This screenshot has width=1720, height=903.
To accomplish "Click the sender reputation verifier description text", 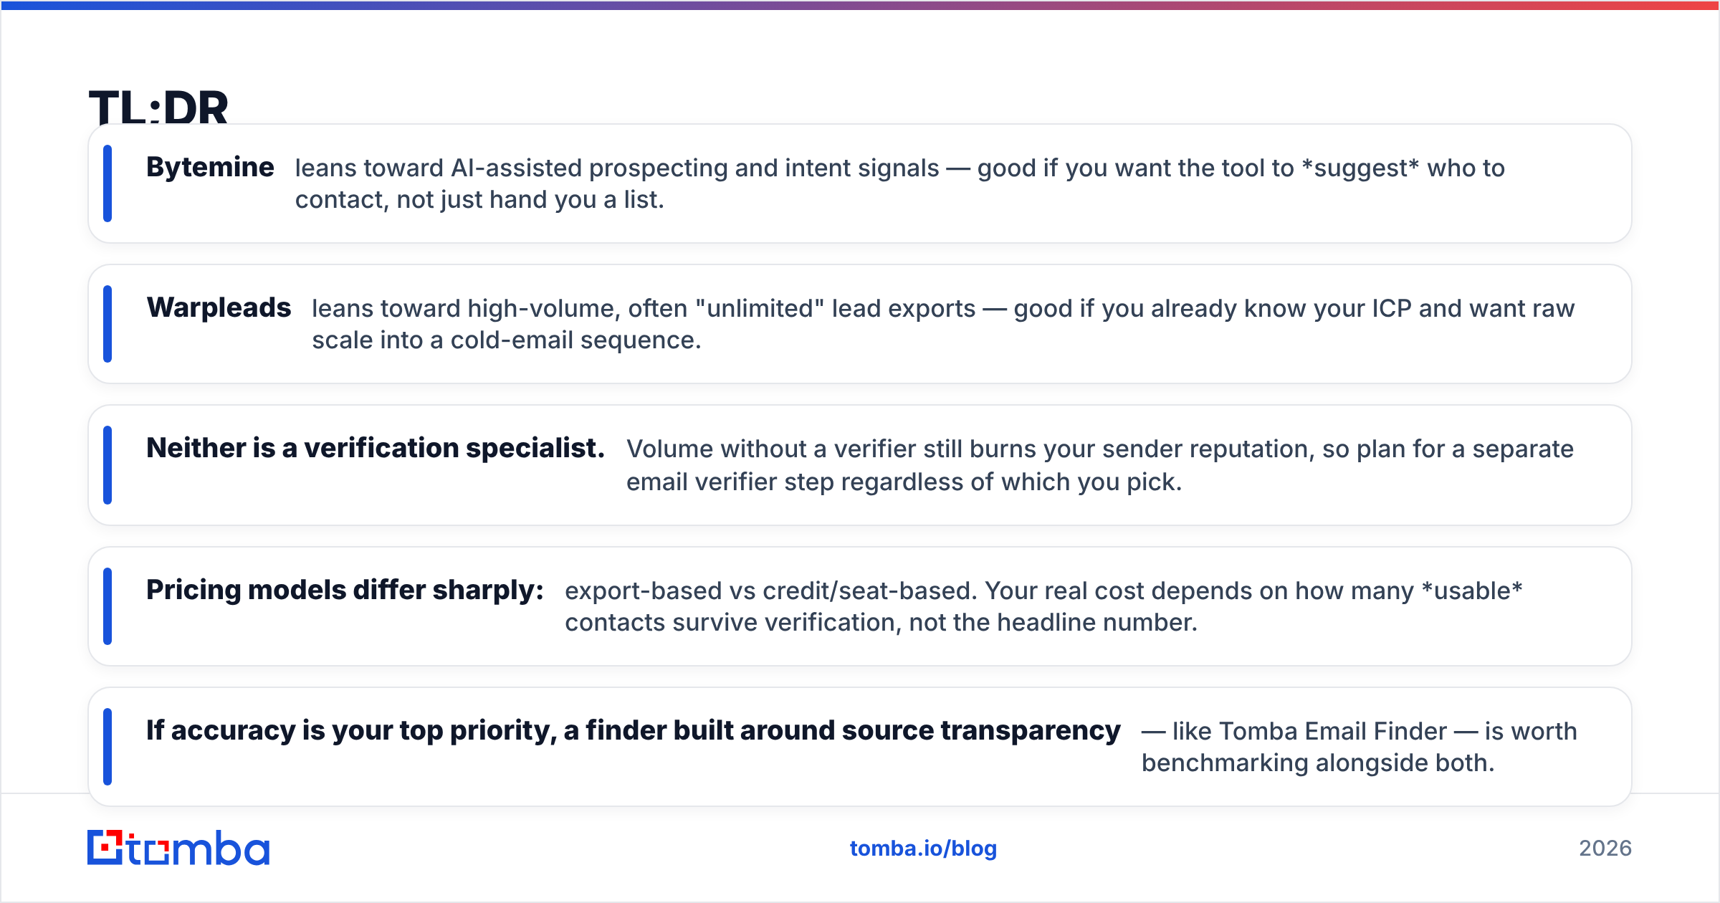I will click(1100, 465).
